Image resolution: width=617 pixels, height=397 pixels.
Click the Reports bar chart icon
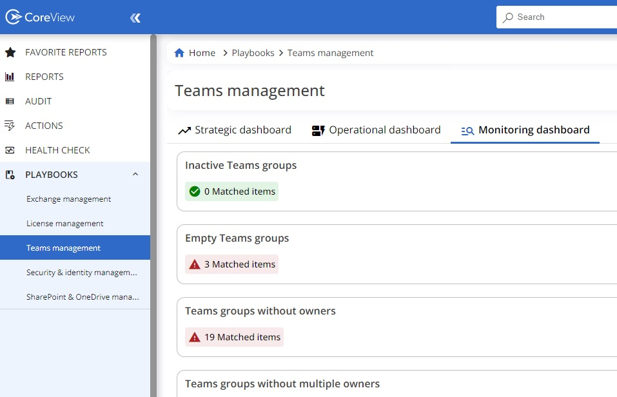pyautogui.click(x=10, y=77)
